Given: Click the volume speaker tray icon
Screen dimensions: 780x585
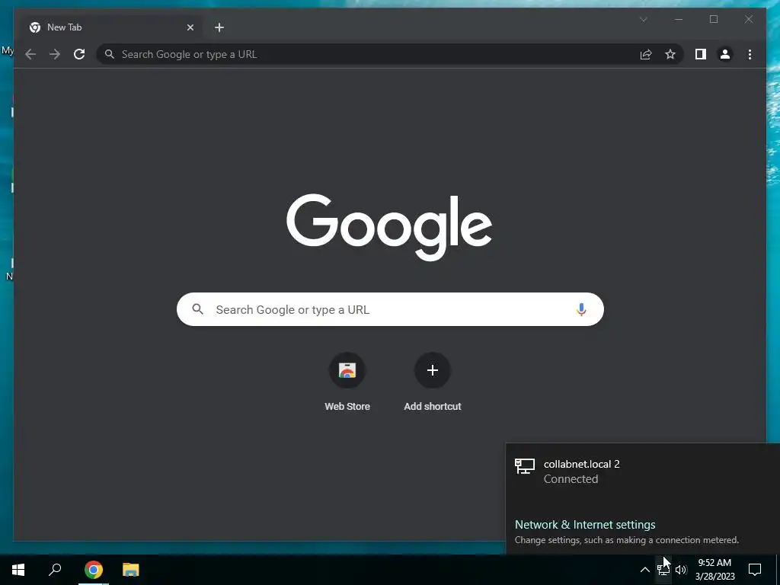Looking at the screenshot, I should 681,570.
